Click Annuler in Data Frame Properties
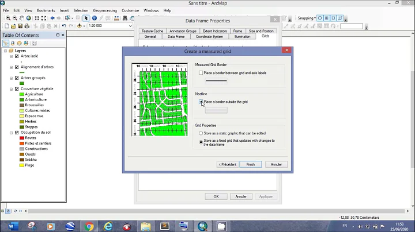Screen dimensions: 415x232 pyautogui.click(x=241, y=196)
